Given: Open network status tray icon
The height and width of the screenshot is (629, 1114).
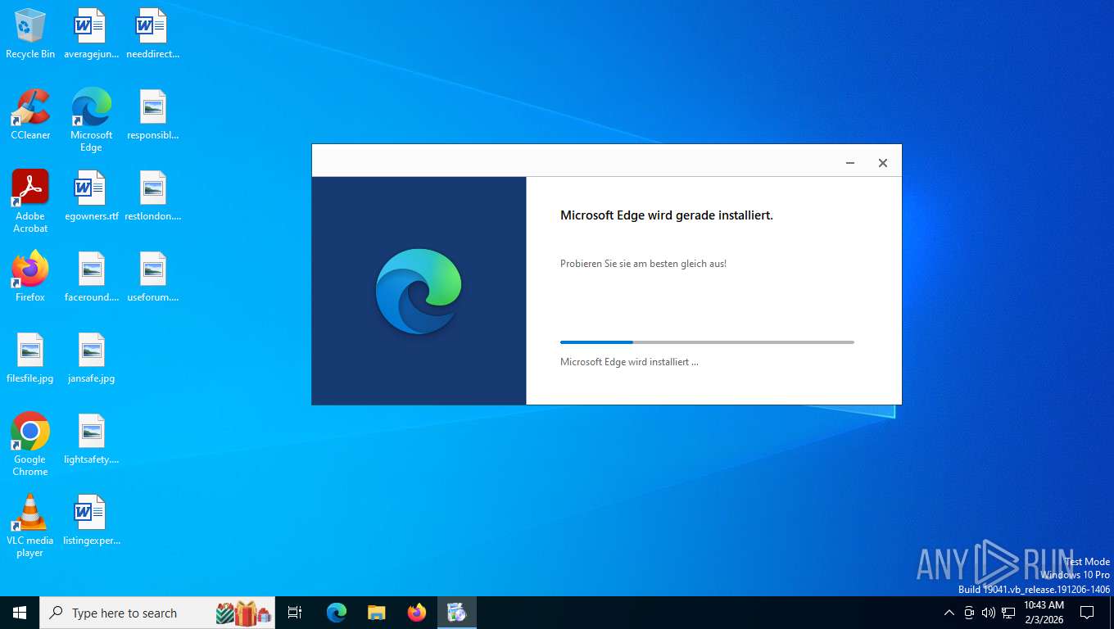Looking at the screenshot, I should click(1008, 613).
